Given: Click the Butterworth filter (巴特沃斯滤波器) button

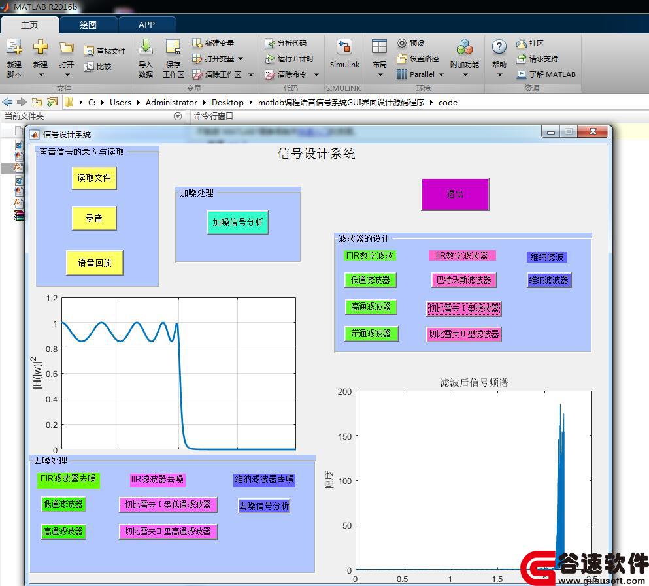Looking at the screenshot, I should tap(463, 280).
